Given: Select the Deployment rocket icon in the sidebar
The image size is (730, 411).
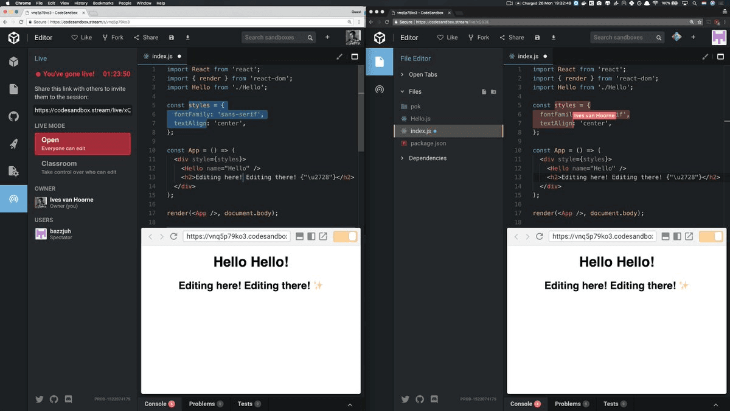Looking at the screenshot, I should coord(14,144).
